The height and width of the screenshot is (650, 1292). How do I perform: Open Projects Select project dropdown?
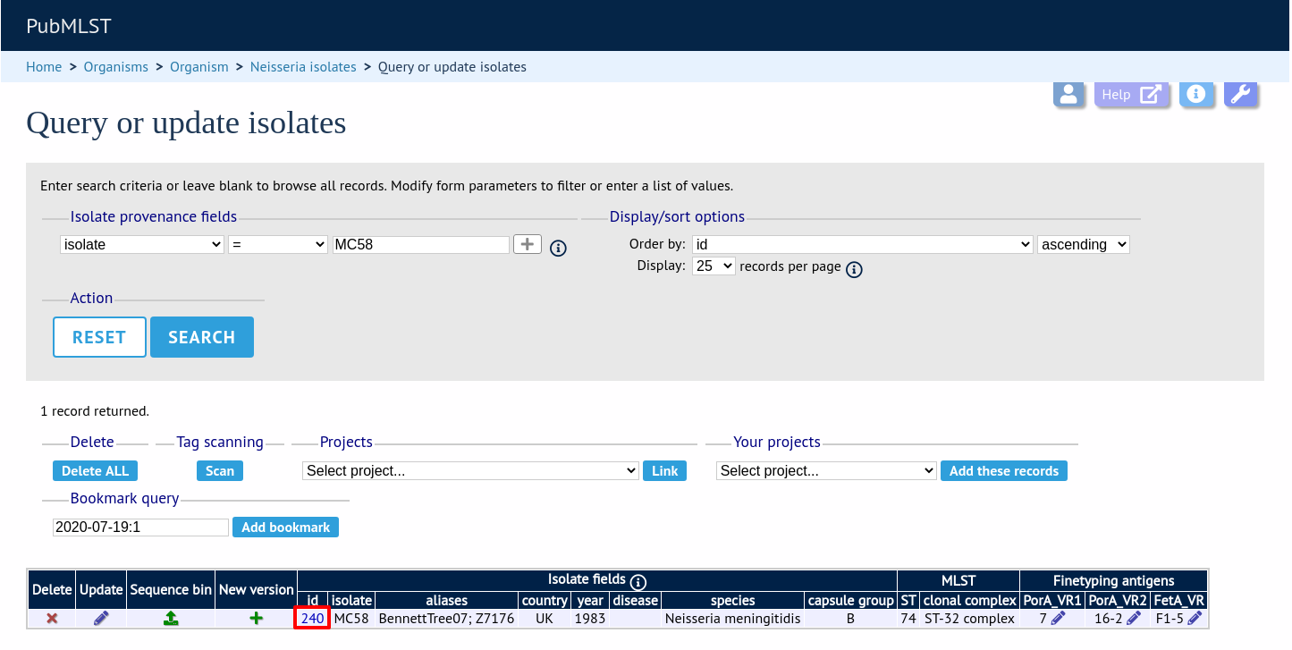tap(470, 470)
